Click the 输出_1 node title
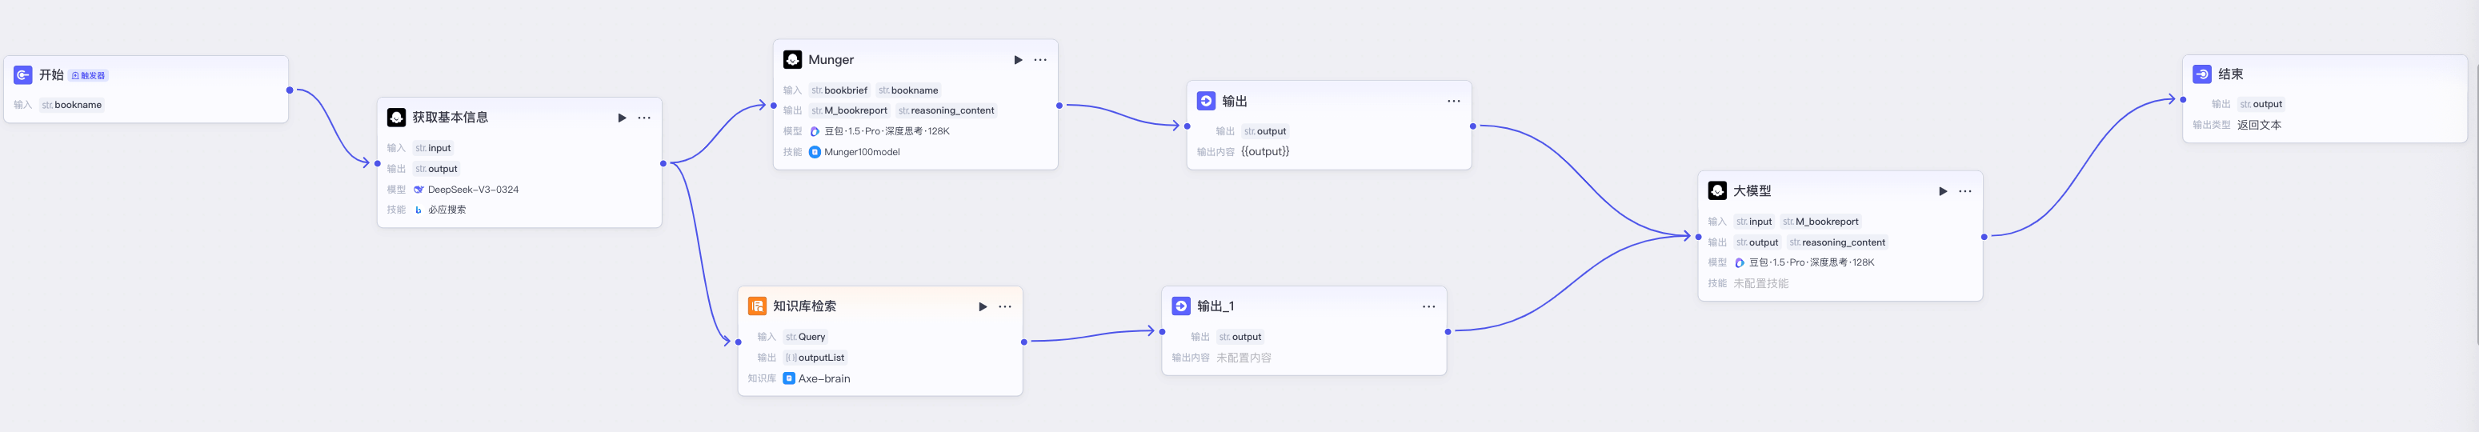The image size is (2479, 432). coord(1215,306)
